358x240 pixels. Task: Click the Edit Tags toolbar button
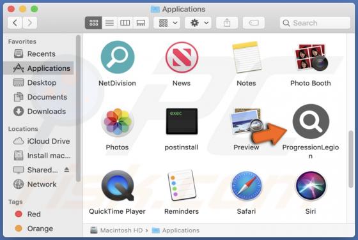254,23
